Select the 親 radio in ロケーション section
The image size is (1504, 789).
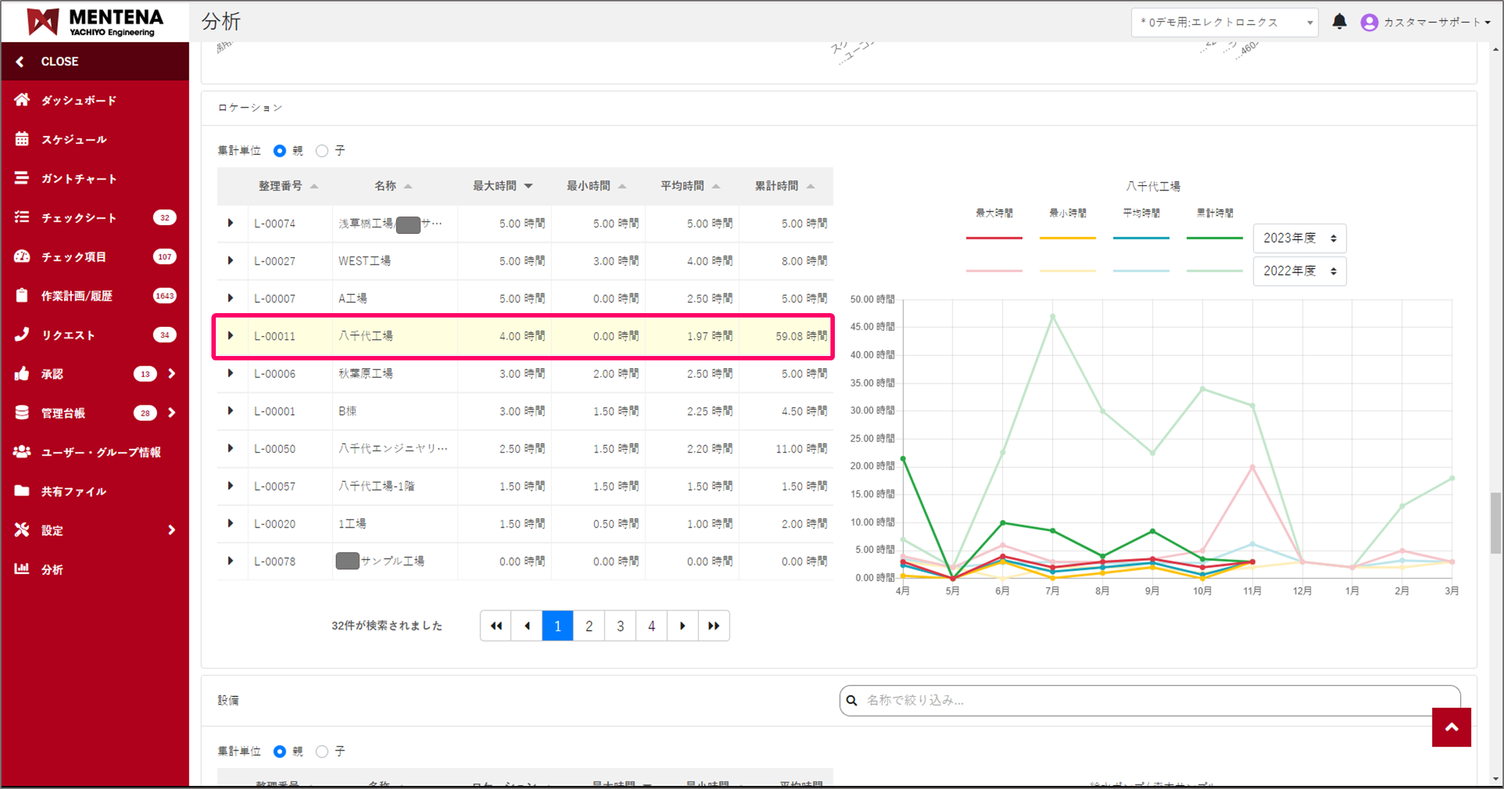[x=280, y=151]
